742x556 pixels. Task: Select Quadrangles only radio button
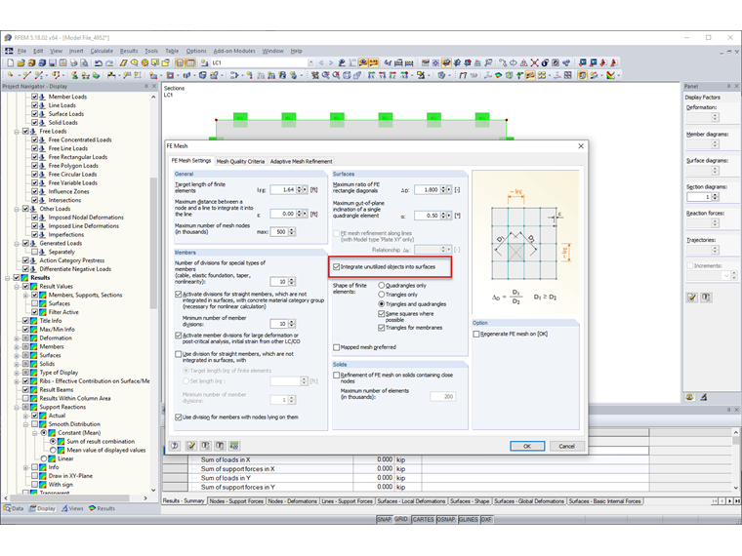pos(382,286)
